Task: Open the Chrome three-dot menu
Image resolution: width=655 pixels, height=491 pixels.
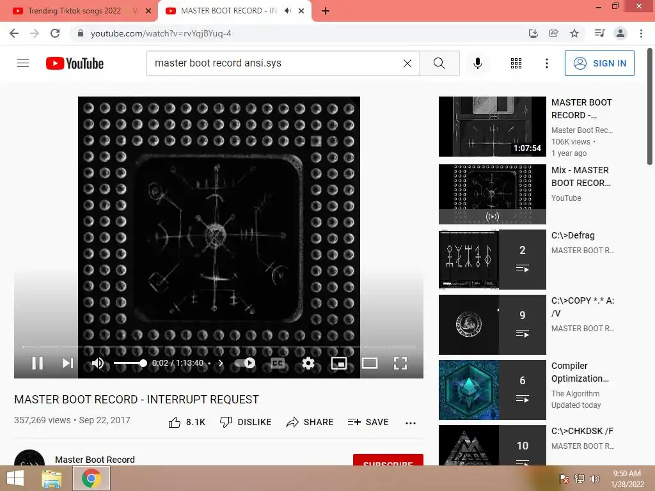Action: click(641, 33)
